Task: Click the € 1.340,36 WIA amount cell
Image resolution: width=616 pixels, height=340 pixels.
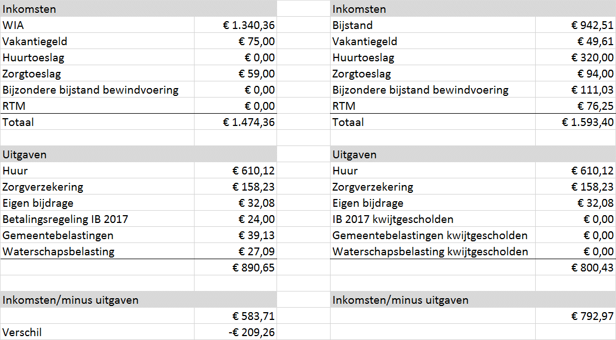Action: tap(249, 25)
